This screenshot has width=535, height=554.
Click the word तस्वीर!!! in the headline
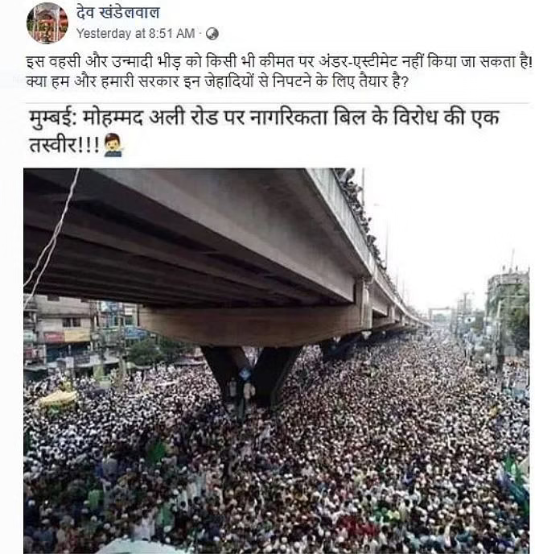tap(64, 145)
